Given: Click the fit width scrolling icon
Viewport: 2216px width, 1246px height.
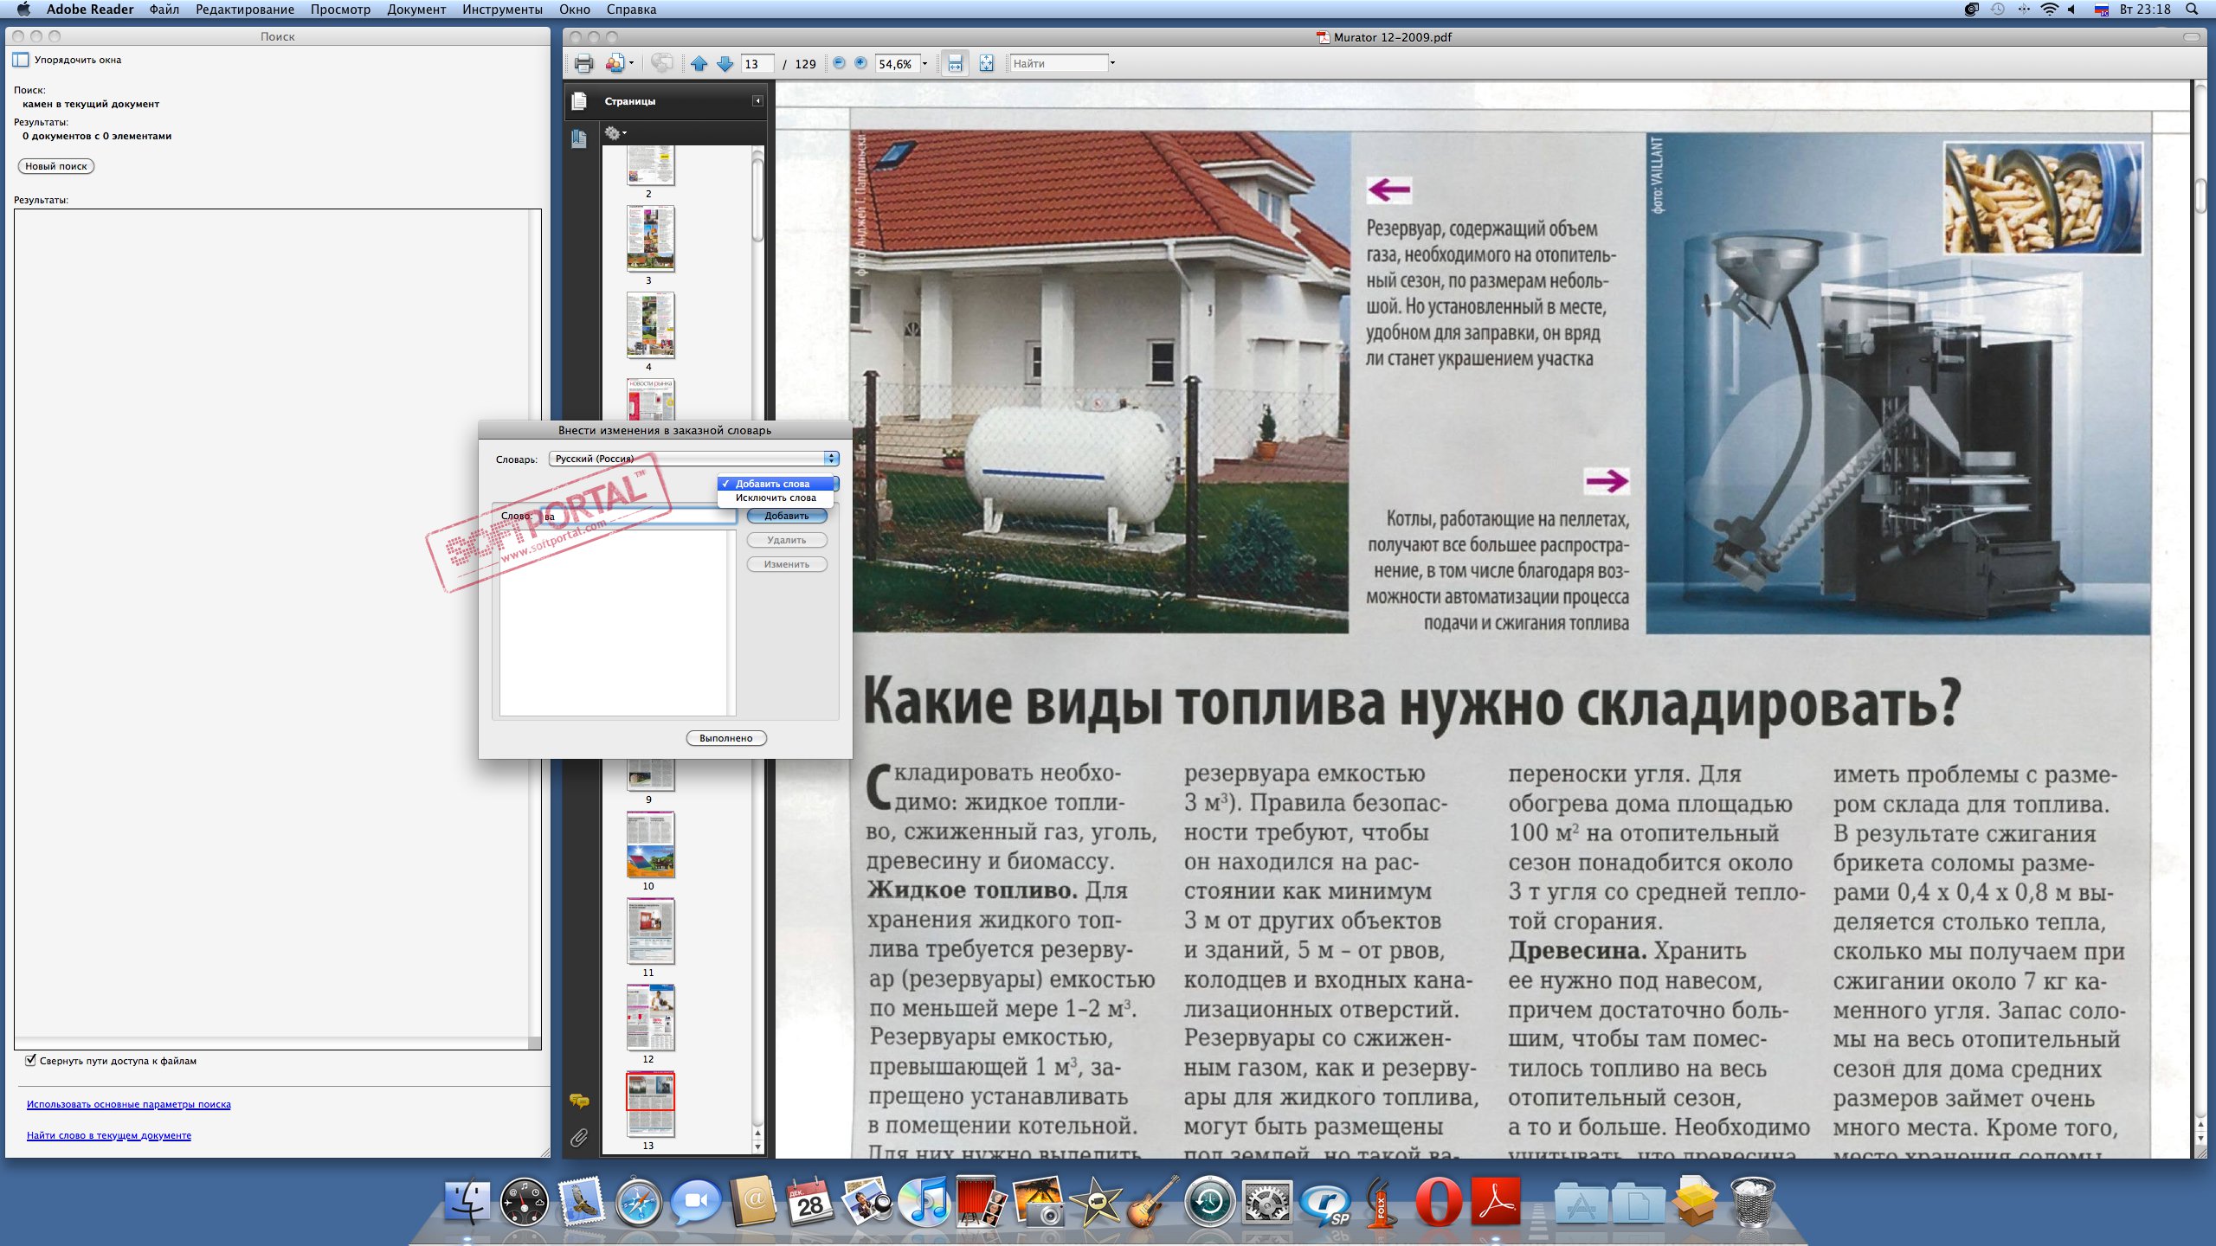Looking at the screenshot, I should [956, 63].
